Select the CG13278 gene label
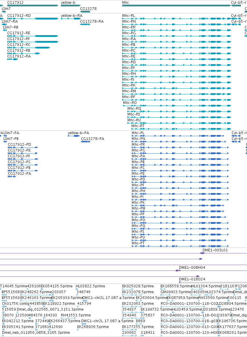 [x=88, y=9]
